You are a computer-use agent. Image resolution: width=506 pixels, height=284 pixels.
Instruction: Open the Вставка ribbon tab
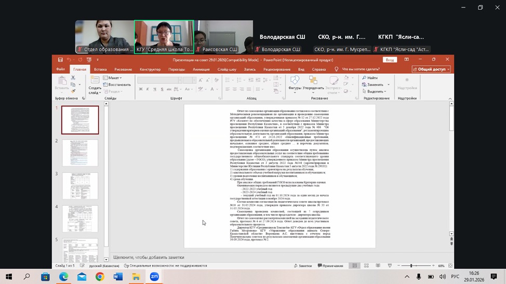click(x=100, y=69)
